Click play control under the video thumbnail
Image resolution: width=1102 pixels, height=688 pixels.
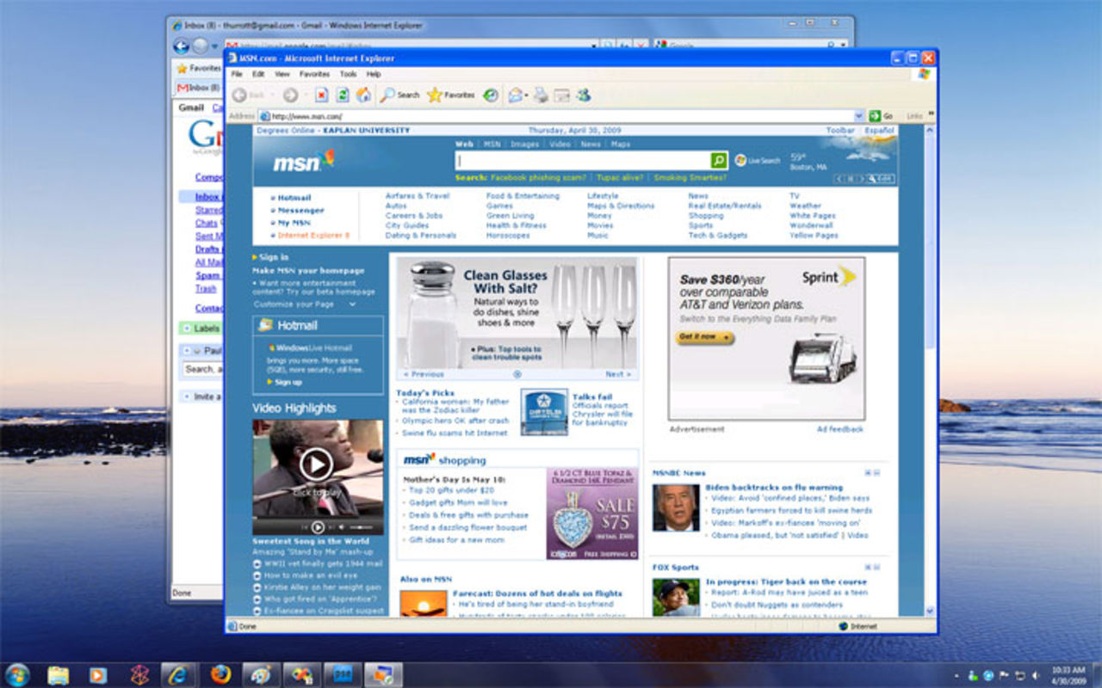(318, 527)
